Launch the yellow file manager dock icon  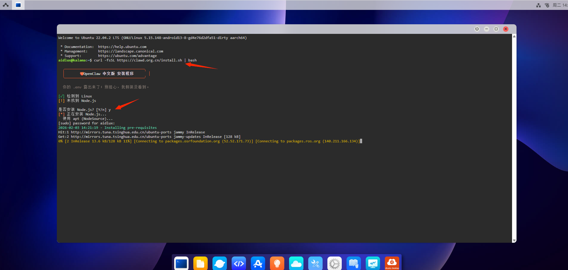201,263
